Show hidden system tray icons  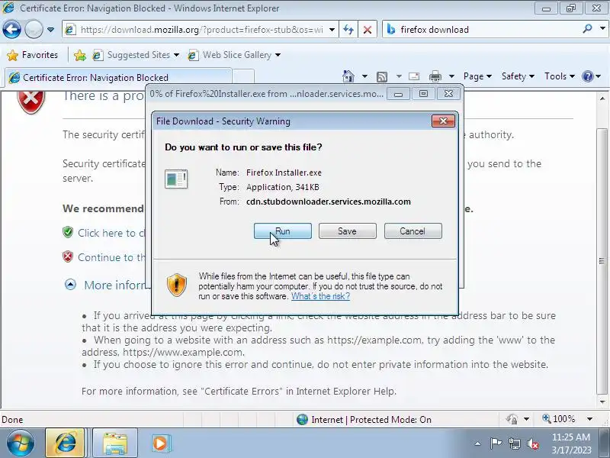[x=478, y=443]
